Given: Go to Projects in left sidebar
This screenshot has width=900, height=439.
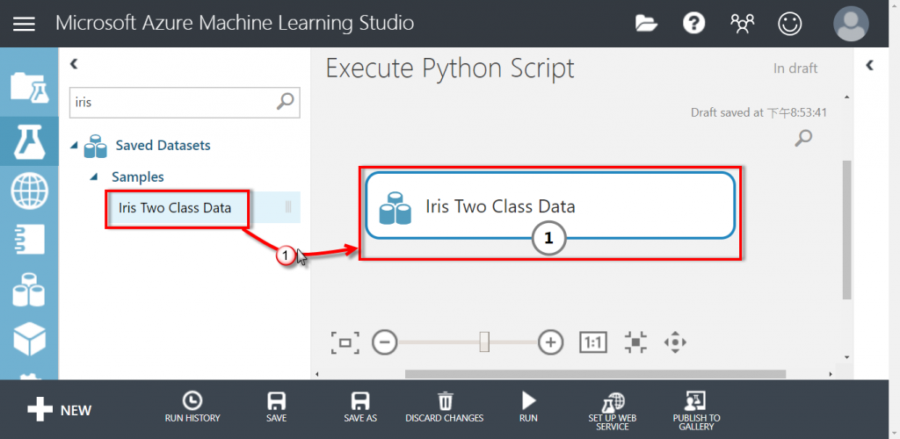Looking at the screenshot, I should [29, 89].
